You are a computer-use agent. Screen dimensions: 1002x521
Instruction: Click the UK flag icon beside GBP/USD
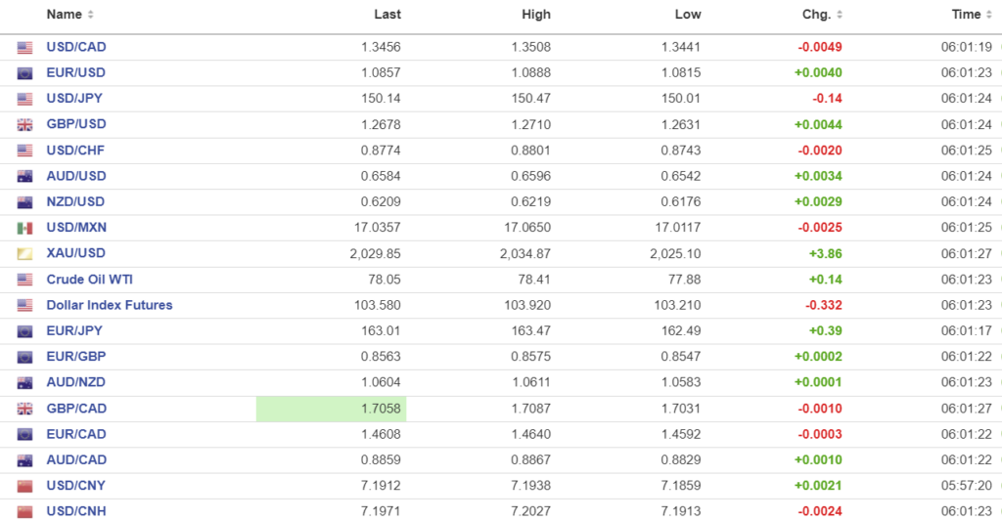coord(24,125)
